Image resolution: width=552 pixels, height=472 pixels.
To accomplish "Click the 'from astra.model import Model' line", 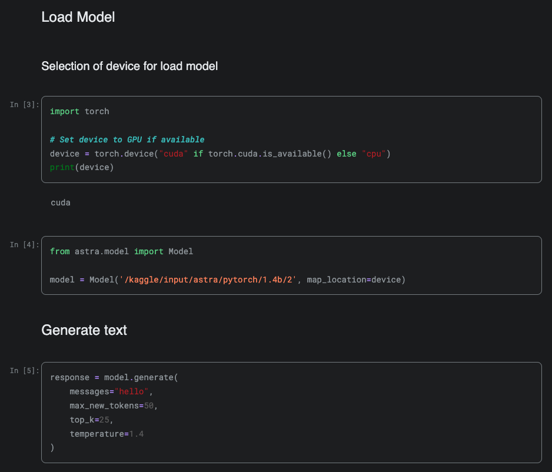I will click(x=121, y=251).
